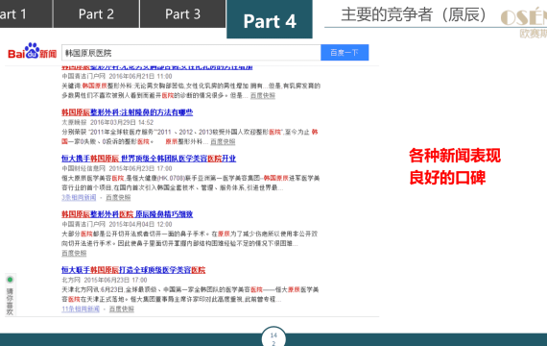547x346 pixels.
Task: Open the Part 2 tab
Action: click(x=96, y=13)
